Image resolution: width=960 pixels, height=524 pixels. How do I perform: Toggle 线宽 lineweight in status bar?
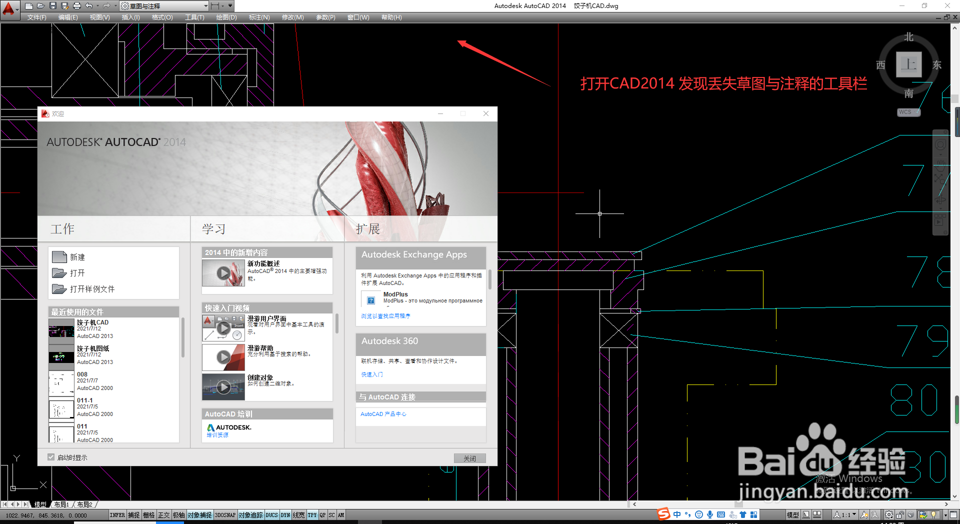tap(298, 515)
